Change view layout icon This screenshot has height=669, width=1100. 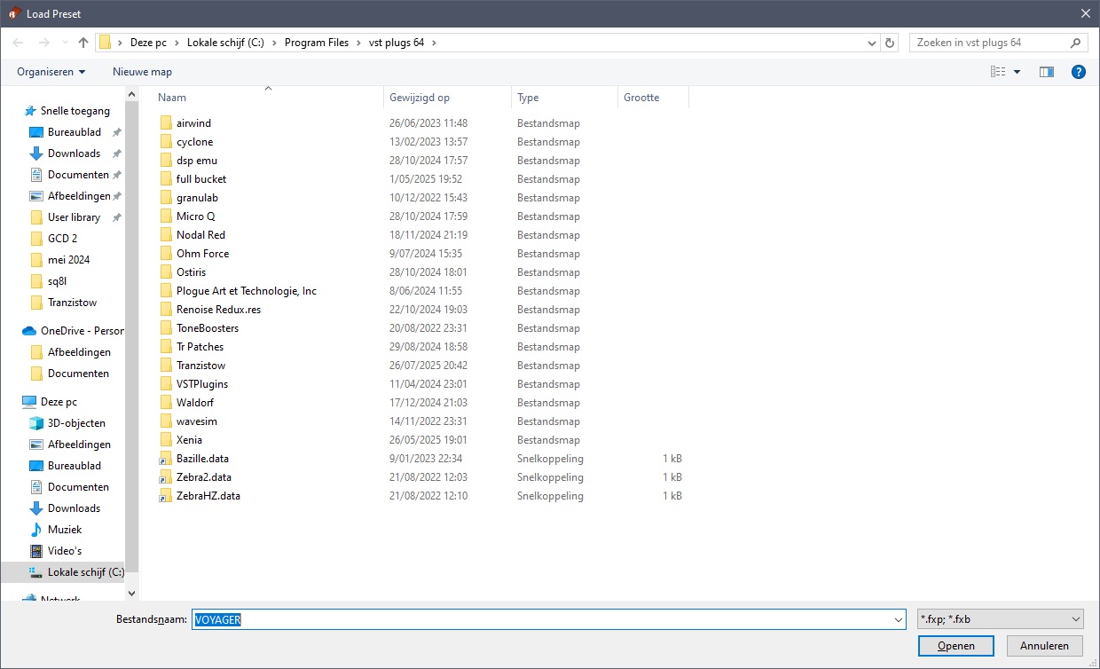(998, 72)
